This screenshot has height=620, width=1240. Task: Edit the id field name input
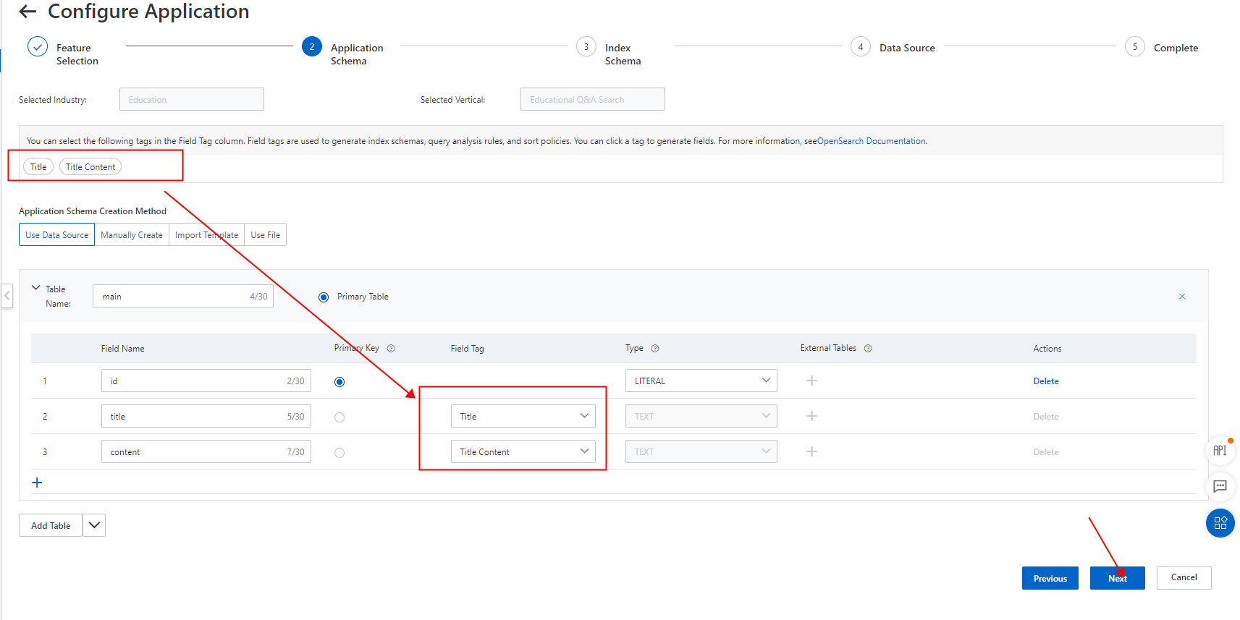(206, 381)
